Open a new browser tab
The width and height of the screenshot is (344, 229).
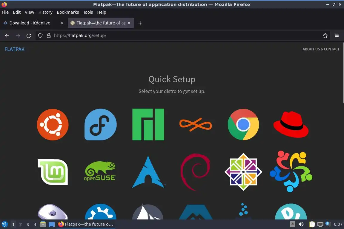[140, 23]
